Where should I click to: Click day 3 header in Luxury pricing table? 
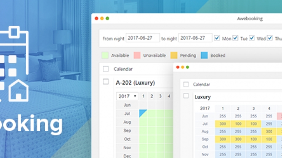pos(253,109)
